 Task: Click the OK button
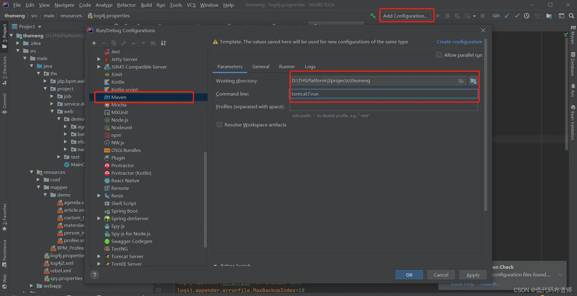(x=409, y=275)
